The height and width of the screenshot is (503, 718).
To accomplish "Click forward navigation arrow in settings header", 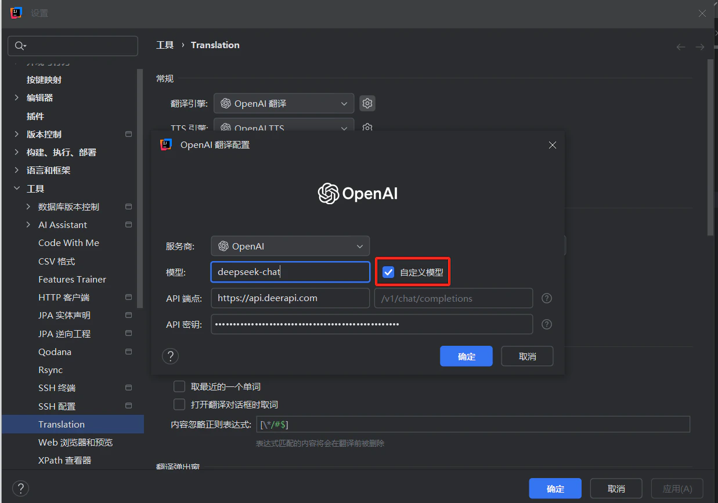I will click(x=699, y=46).
